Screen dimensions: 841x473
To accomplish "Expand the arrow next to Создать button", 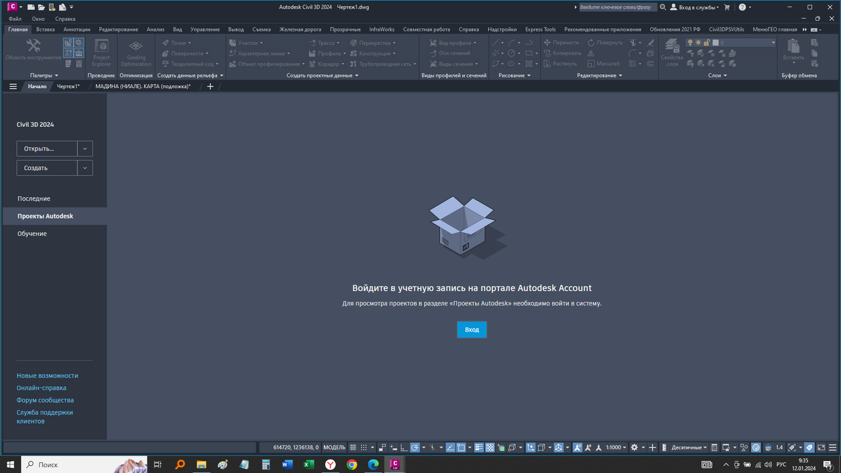I will (85, 168).
